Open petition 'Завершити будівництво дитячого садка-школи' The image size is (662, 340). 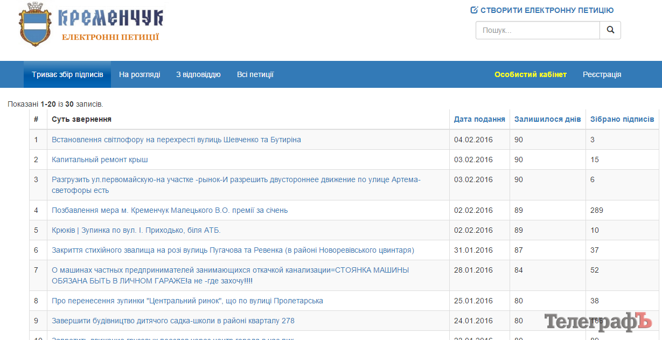pyautogui.click(x=173, y=321)
